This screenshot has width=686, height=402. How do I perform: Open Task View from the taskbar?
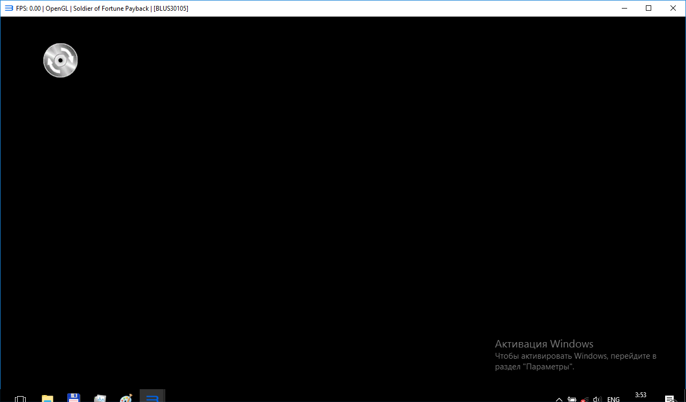pos(20,398)
